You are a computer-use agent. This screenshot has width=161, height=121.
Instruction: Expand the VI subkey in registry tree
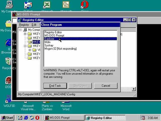click(x=30, y=50)
